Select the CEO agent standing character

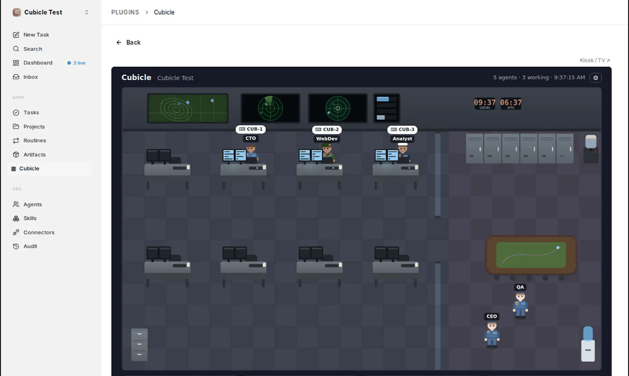click(492, 334)
